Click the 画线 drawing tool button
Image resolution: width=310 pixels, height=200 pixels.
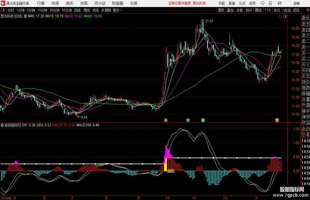(x=258, y=10)
